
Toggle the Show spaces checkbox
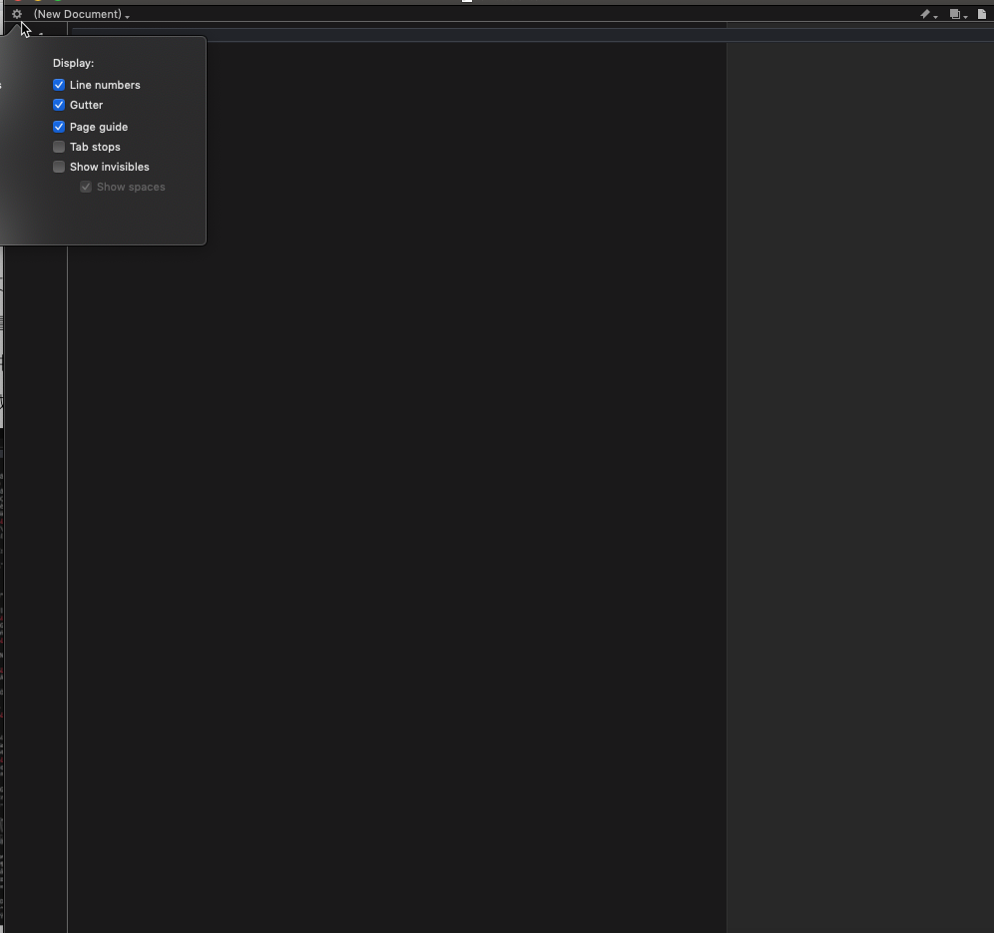(86, 187)
